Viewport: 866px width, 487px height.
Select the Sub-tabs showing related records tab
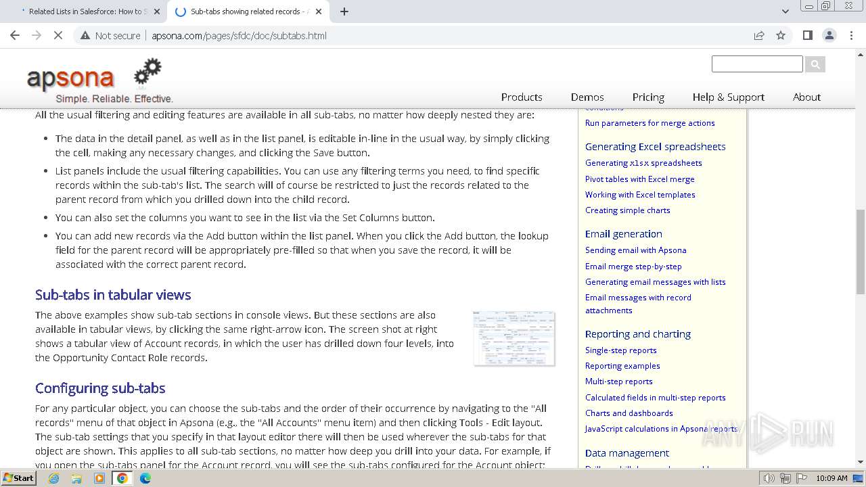(x=249, y=11)
